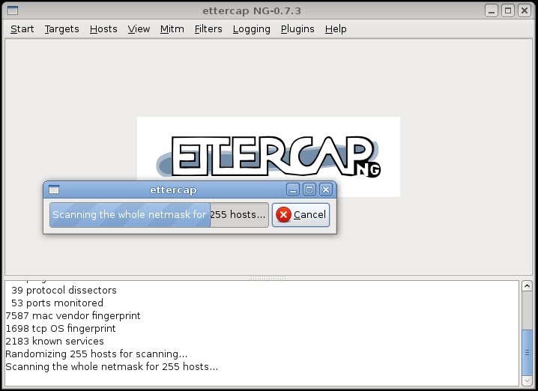The height and width of the screenshot is (391, 538).
Task: Open the Start menu
Action: click(x=22, y=28)
